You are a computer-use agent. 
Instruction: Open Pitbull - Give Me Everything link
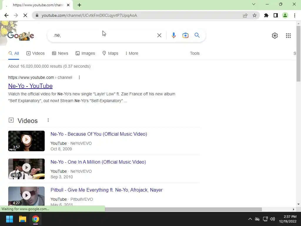coord(106,190)
